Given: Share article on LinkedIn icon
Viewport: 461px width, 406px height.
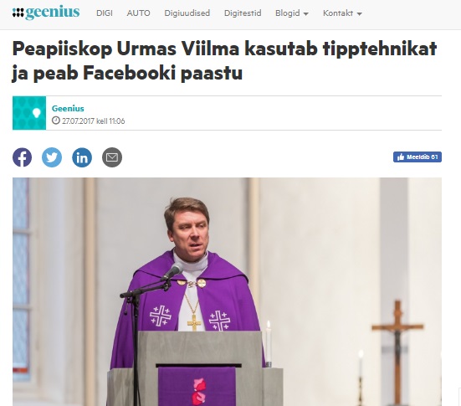Looking at the screenshot, I should 82,157.
